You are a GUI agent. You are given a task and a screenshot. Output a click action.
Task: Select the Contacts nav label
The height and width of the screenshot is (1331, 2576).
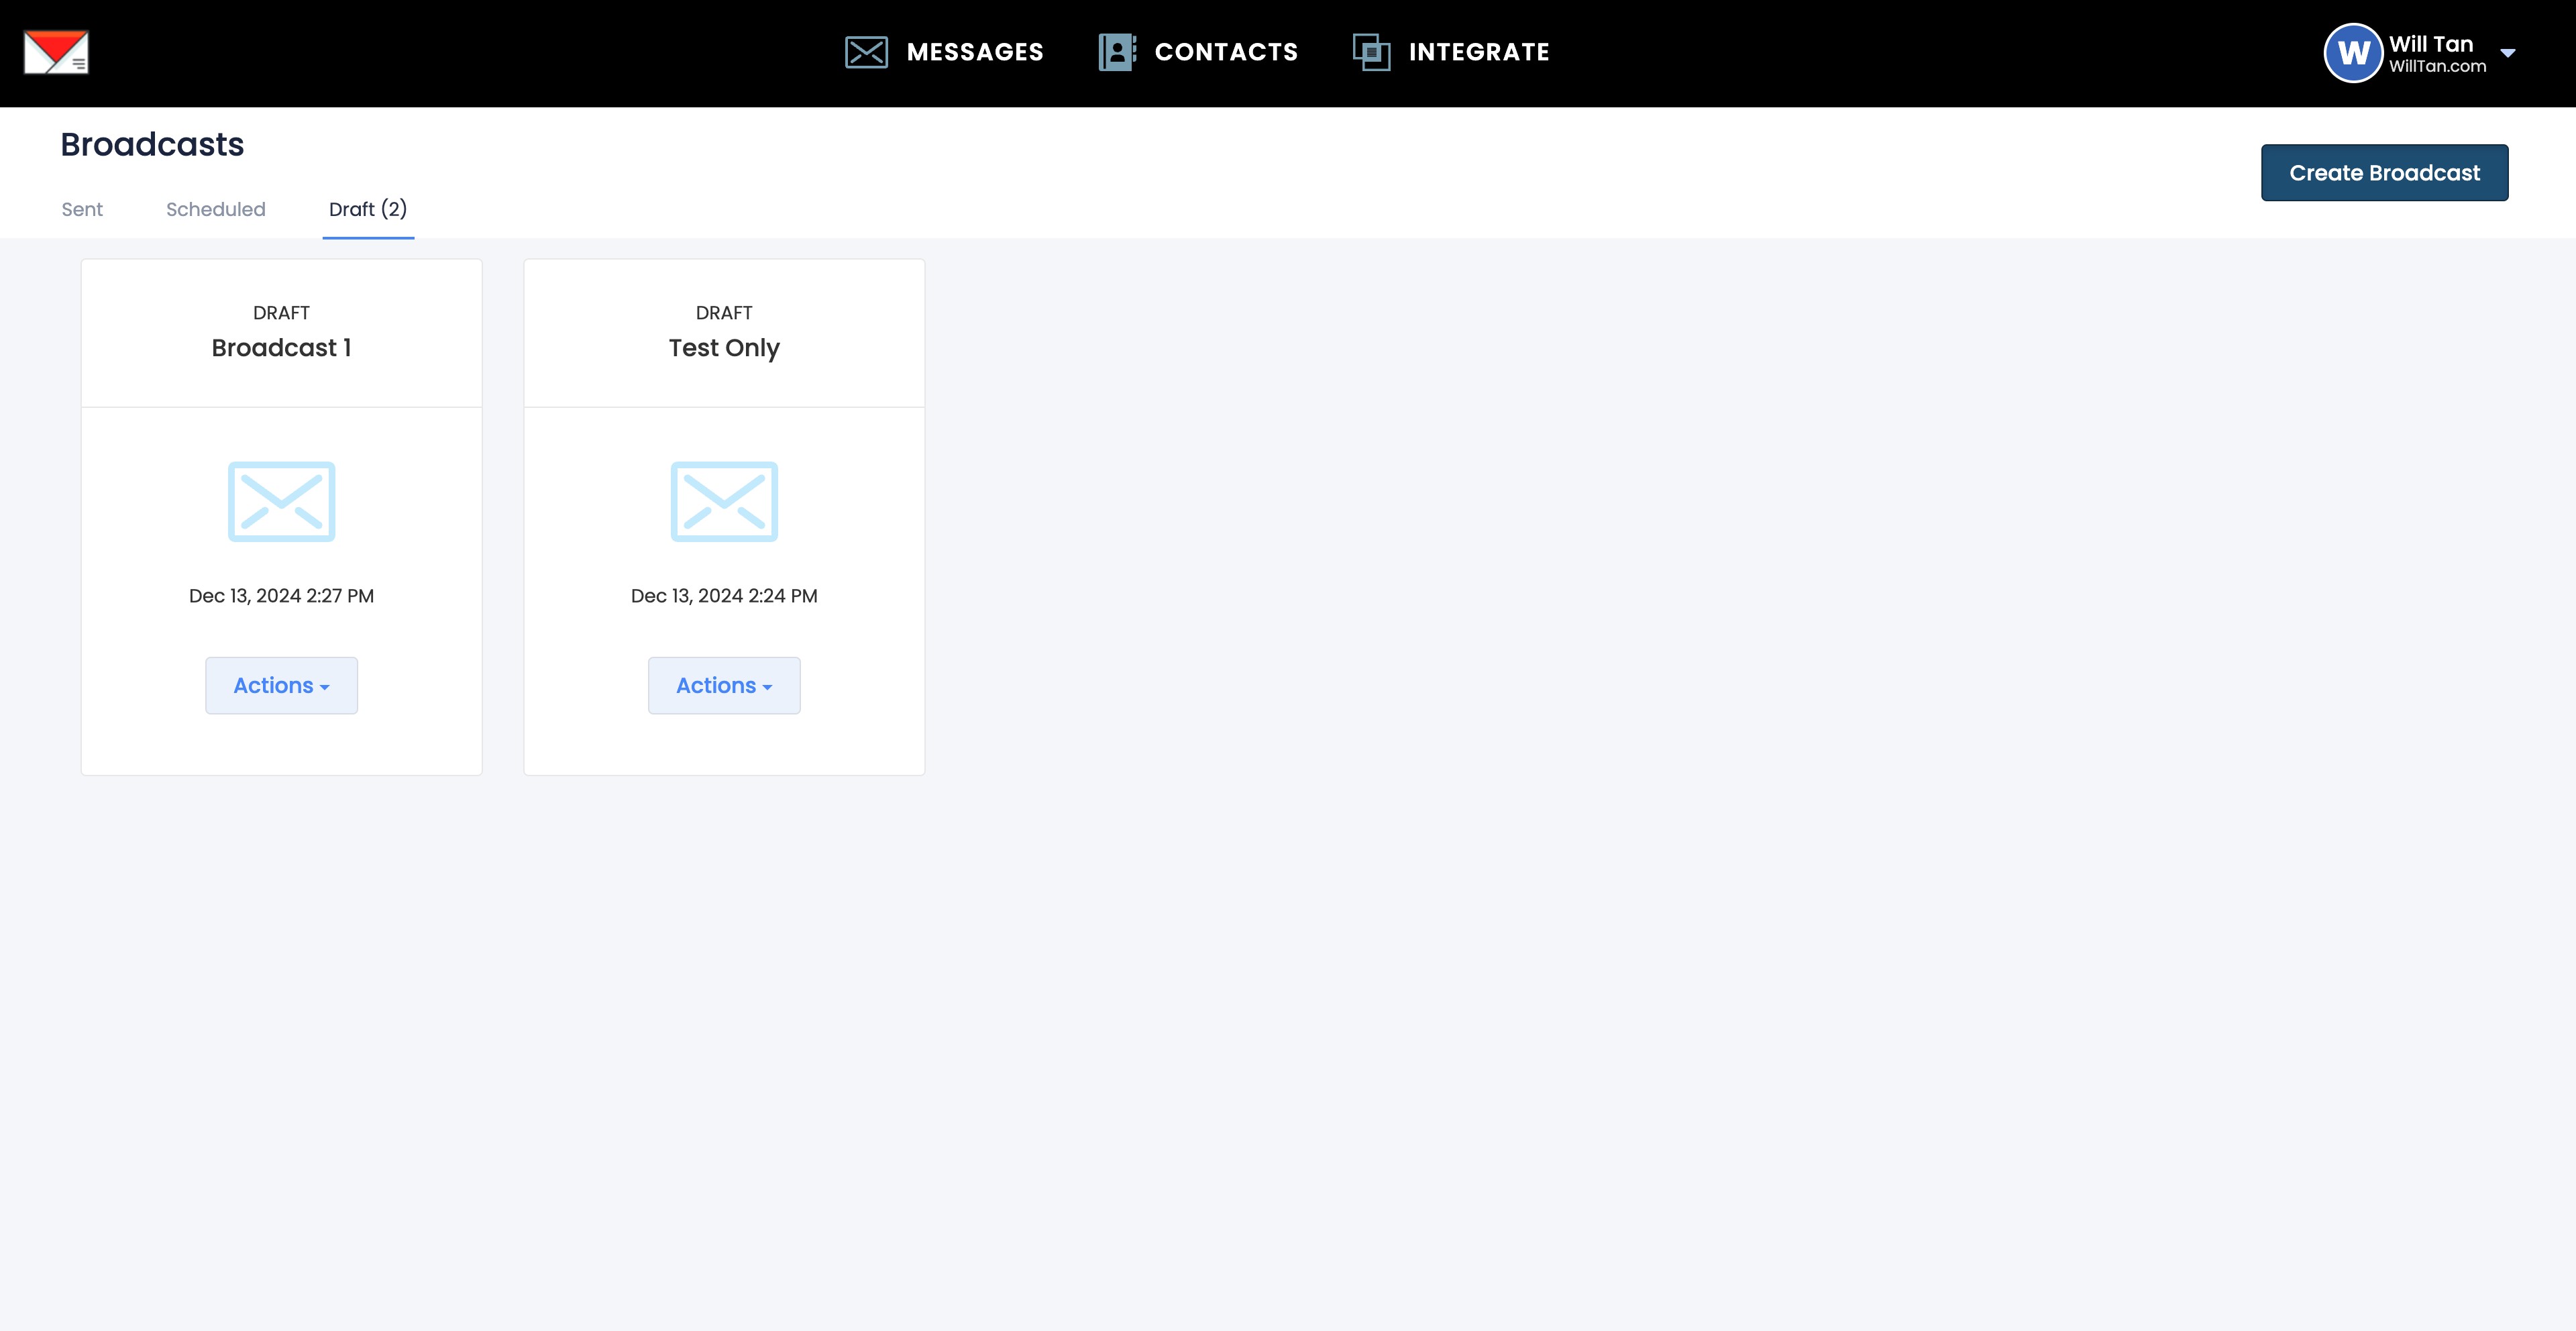coord(1226,51)
